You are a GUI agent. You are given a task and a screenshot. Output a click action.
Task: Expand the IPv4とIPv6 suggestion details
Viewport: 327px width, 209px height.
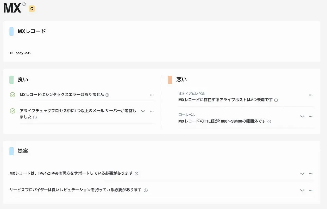(x=302, y=174)
